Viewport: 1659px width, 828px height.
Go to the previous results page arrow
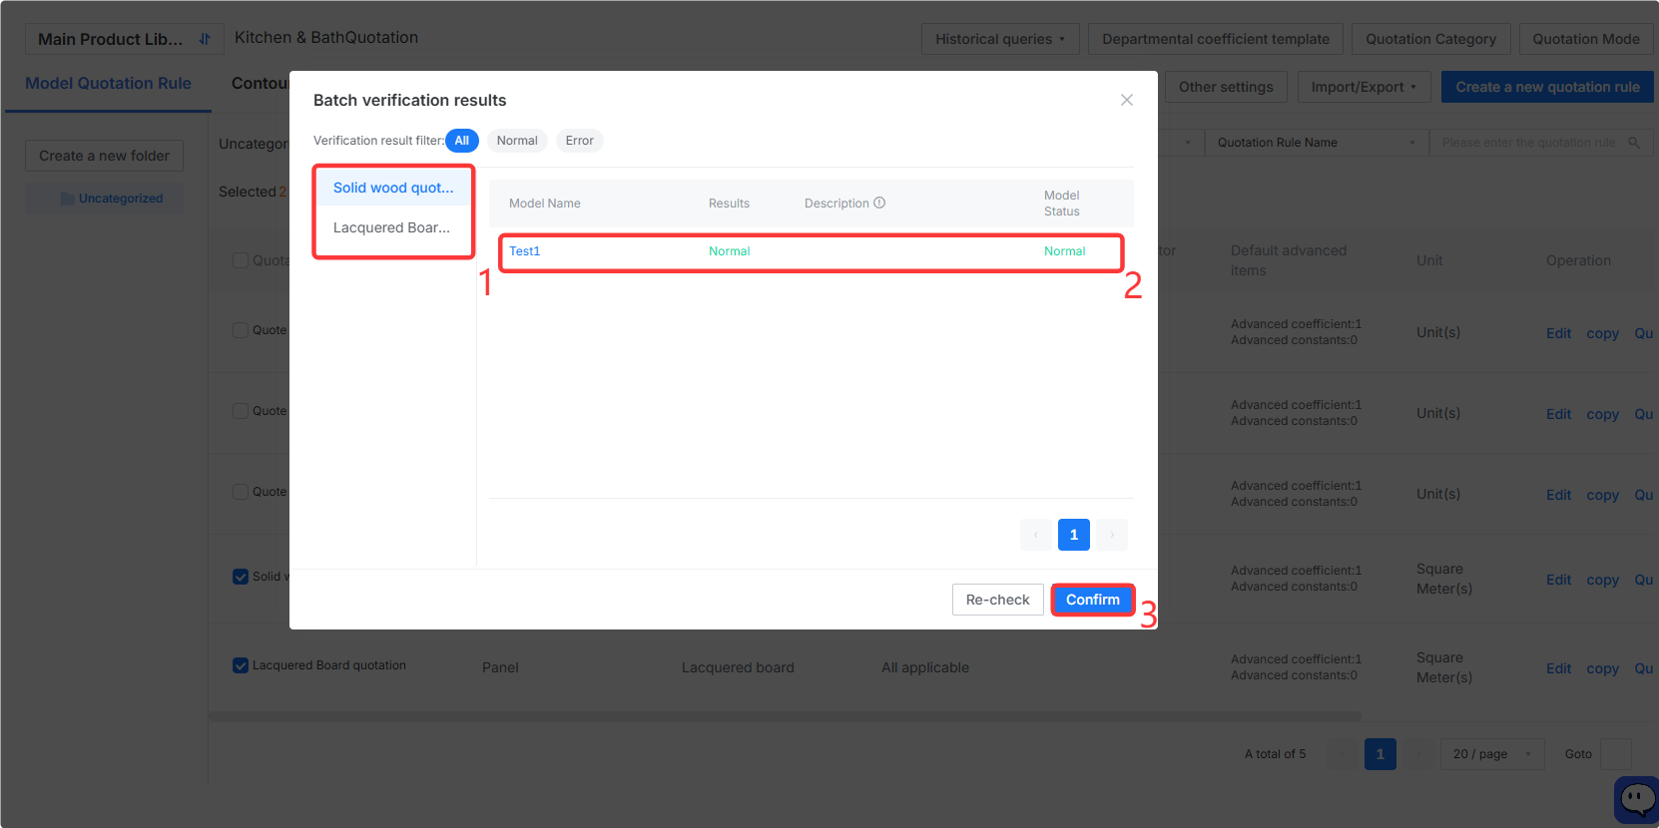1036,535
